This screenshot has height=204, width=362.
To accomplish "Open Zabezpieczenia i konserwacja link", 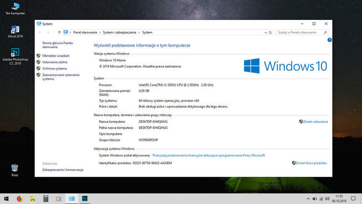I will tap(63, 170).
